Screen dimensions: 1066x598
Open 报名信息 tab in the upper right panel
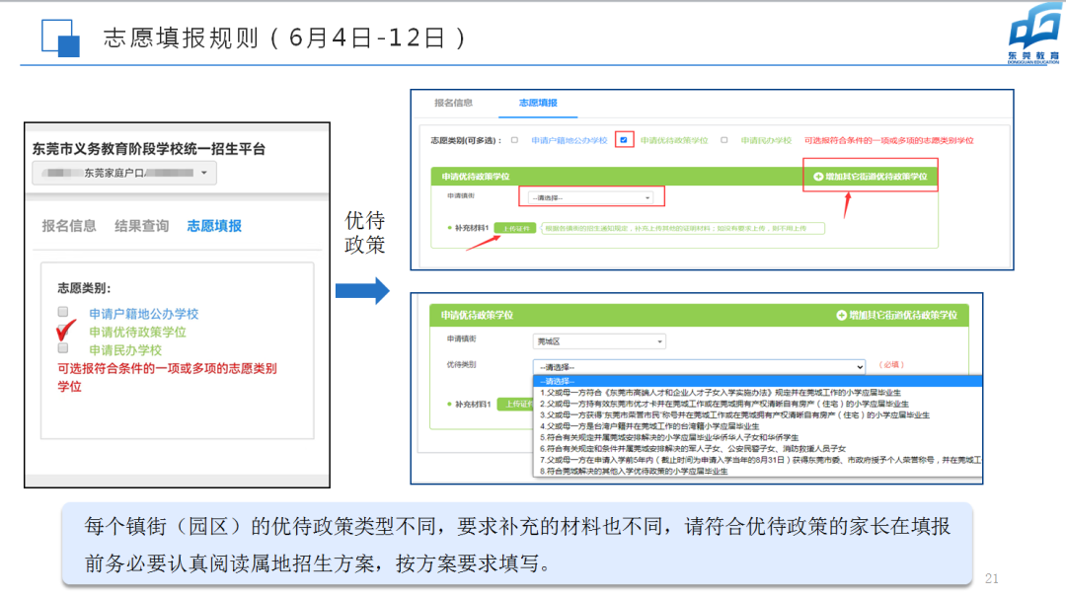click(453, 103)
